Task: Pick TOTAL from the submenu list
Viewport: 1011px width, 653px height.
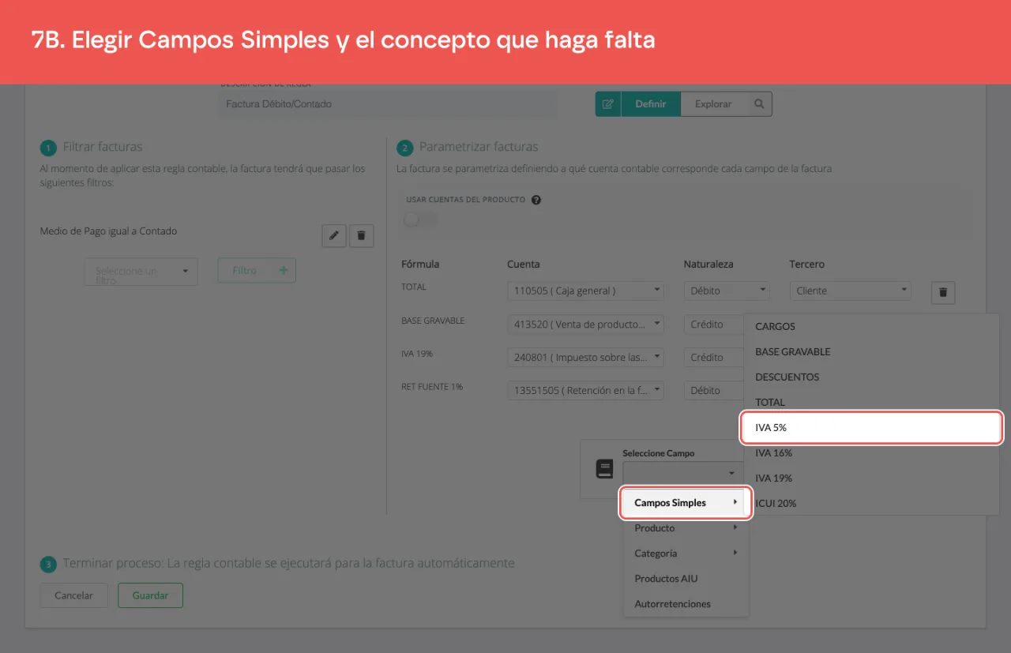Action: (x=872, y=402)
